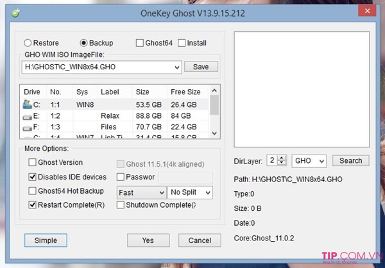
Task: Uncheck Restart Complete(R) option
Action: [x=33, y=205]
